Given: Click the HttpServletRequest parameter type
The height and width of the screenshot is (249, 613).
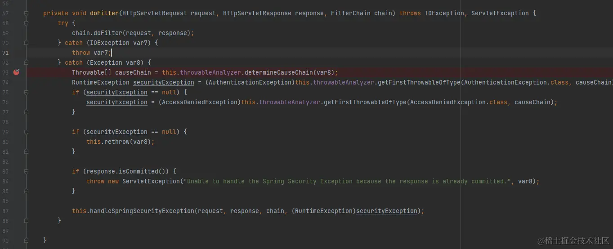Looking at the screenshot, I should click(x=155, y=13).
